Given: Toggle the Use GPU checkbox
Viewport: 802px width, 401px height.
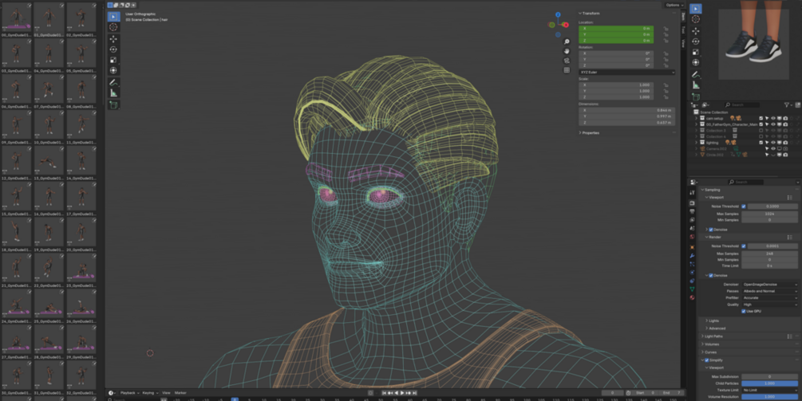Looking at the screenshot, I should click(x=744, y=311).
